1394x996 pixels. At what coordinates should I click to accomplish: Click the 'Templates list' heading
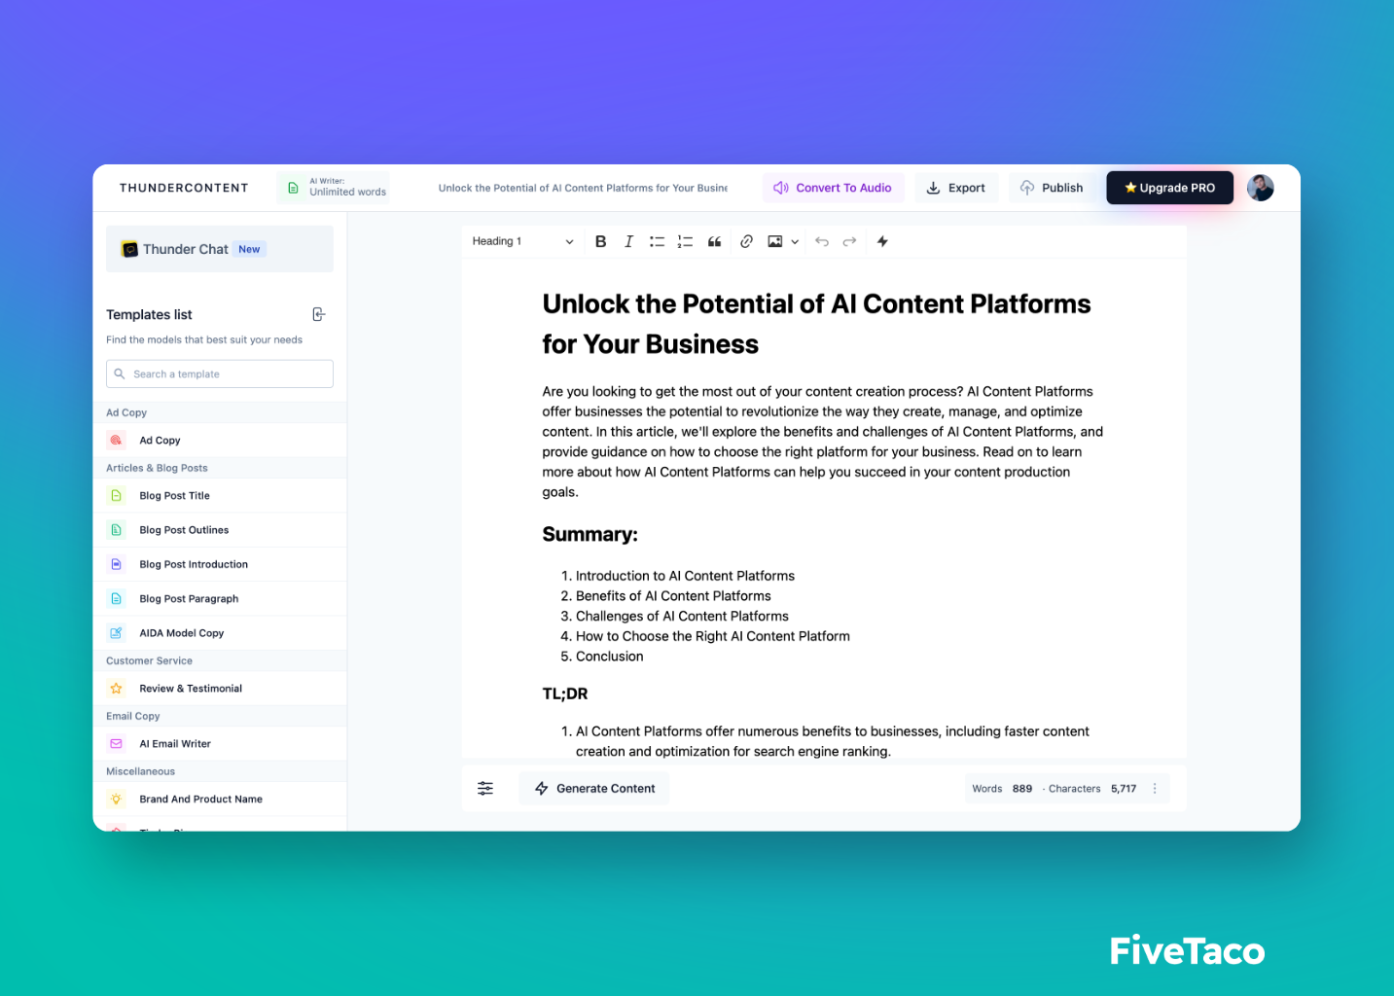click(x=149, y=314)
